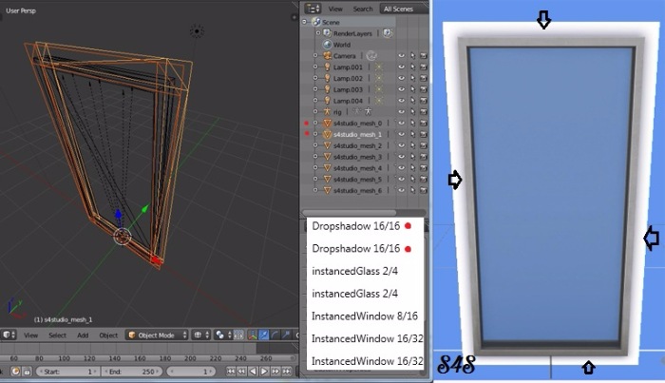
Task: Collapse the Scene tree in outliner
Action: [306, 22]
